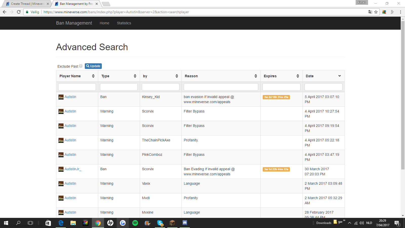Switch to Google Chrome on the taskbar
405x228 pixels.
tap(98, 223)
